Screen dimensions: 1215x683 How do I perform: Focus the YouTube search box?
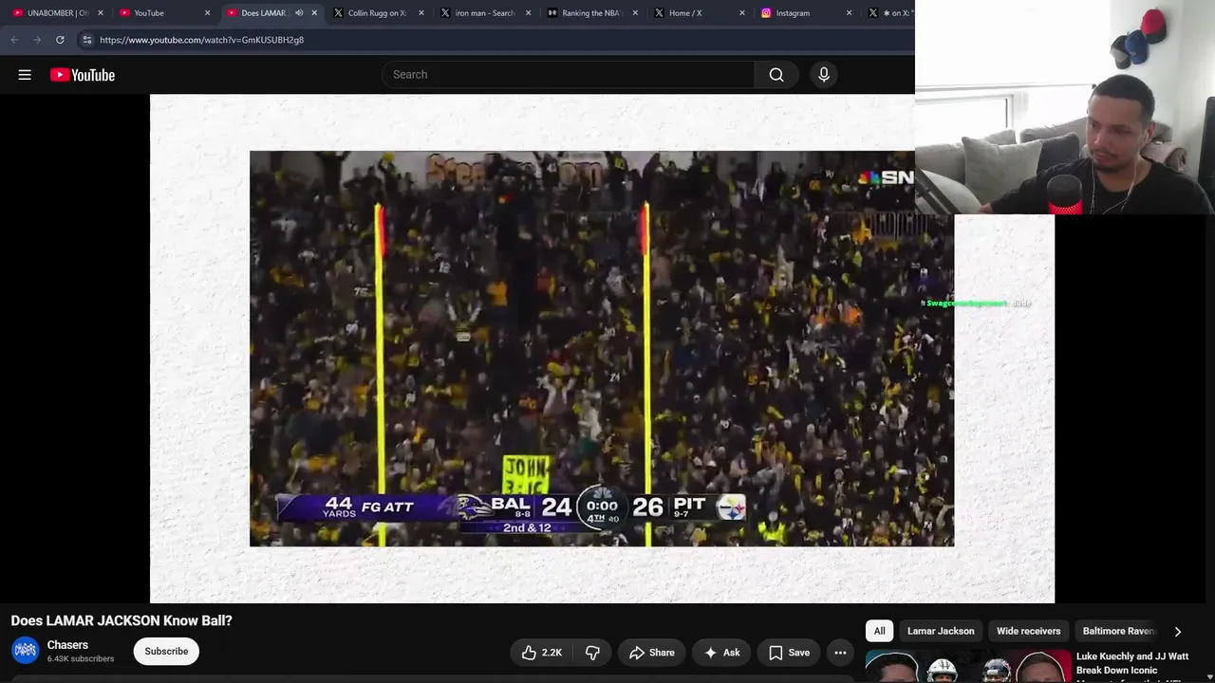pyautogui.click(x=568, y=75)
